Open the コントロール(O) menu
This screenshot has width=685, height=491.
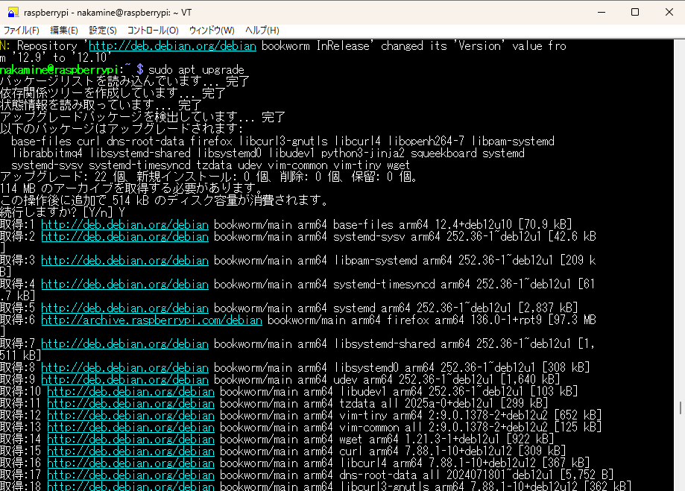coord(153,31)
